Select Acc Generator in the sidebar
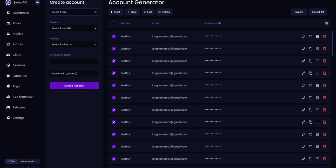This screenshot has height=168, width=336. click(23, 97)
